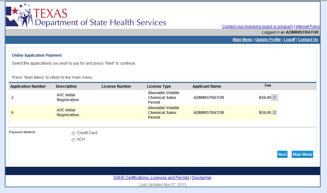Open DSHS Certifications, Licenses and Permits
Image resolution: width=327 pixels, height=193 pixels.
point(151,178)
